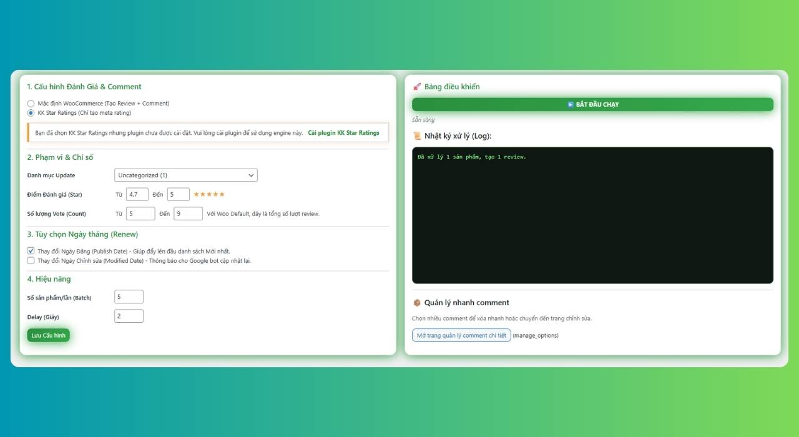This screenshot has height=437, width=799.
Task: Click the vote count 'Từ' input field
Action: (x=140, y=214)
